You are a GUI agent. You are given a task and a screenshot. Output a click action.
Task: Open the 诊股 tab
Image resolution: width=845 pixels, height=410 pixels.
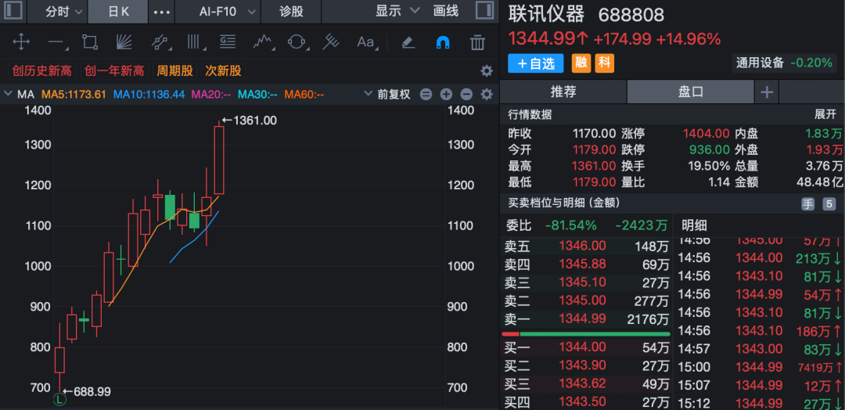[x=292, y=11]
